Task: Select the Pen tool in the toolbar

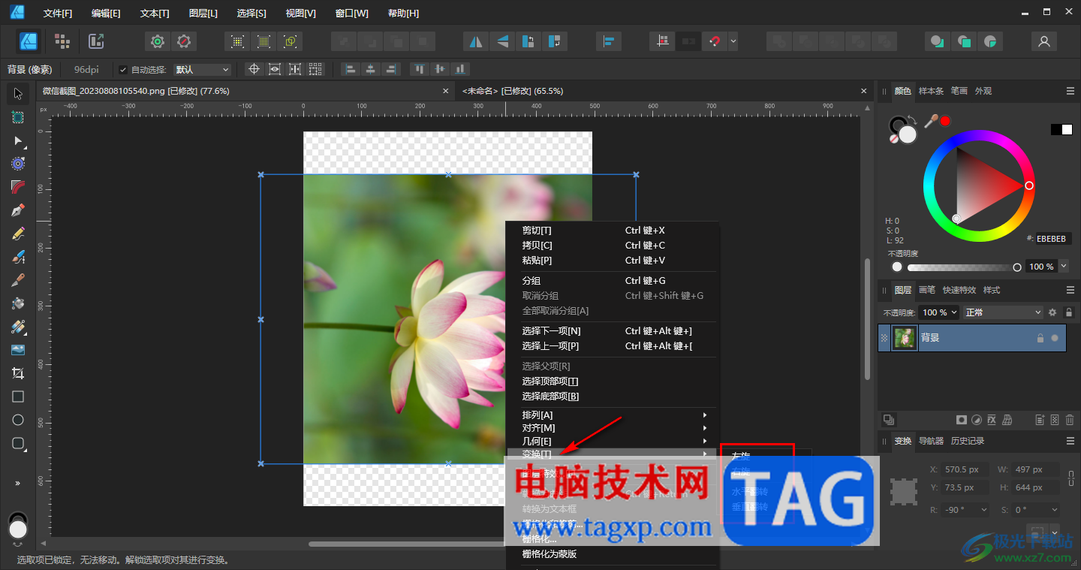Action: pos(18,210)
